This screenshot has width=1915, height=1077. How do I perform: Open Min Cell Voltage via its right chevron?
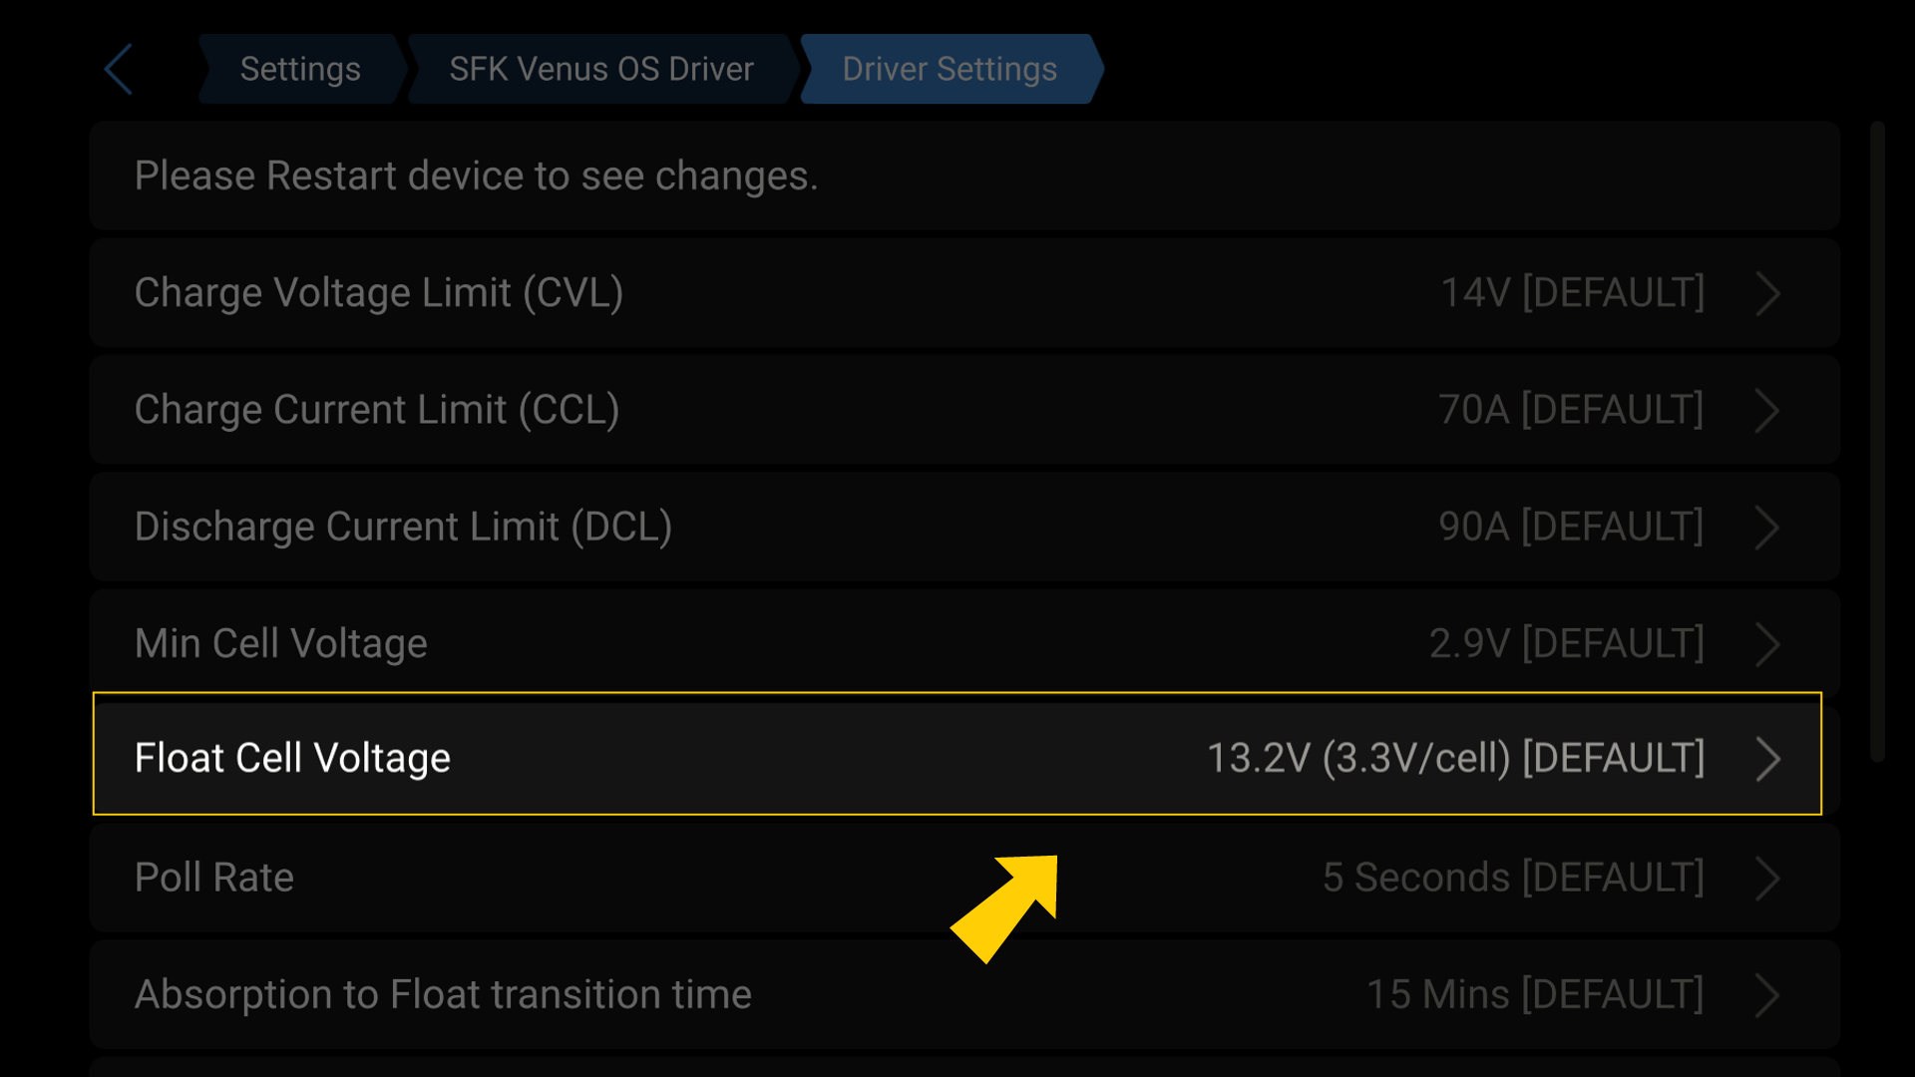(1768, 643)
